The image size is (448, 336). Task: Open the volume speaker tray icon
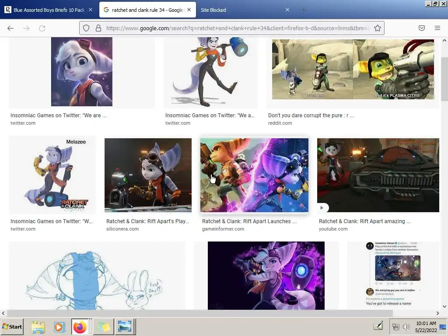coord(406,327)
